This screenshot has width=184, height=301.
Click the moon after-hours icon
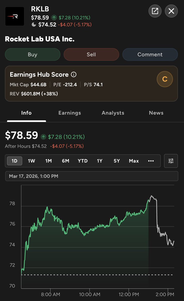coord(34,24)
